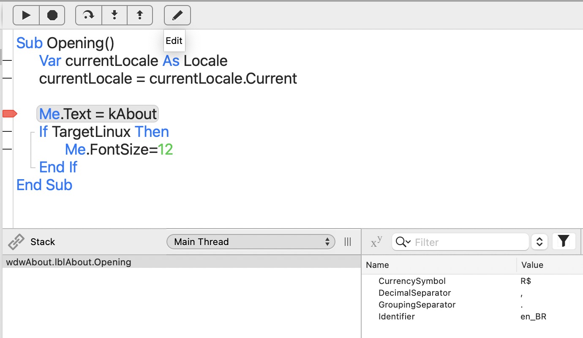Screen dimensions: 583x338
Task: Resume execution with the Run button
Action: pyautogui.click(x=26, y=16)
